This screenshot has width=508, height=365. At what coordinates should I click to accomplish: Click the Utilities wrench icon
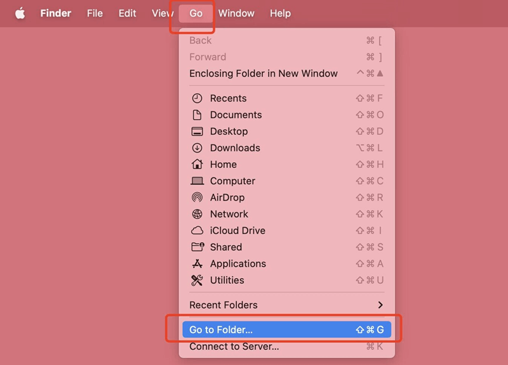[197, 280]
